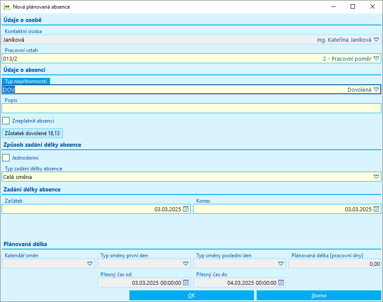
Task: Click the Typ nepřítomnosti field with DOV
Action: tap(191, 89)
